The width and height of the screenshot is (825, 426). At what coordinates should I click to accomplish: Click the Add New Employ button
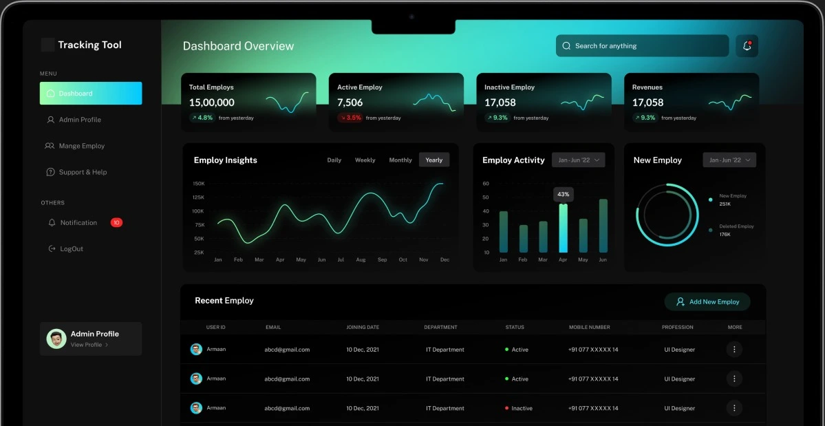click(x=707, y=302)
